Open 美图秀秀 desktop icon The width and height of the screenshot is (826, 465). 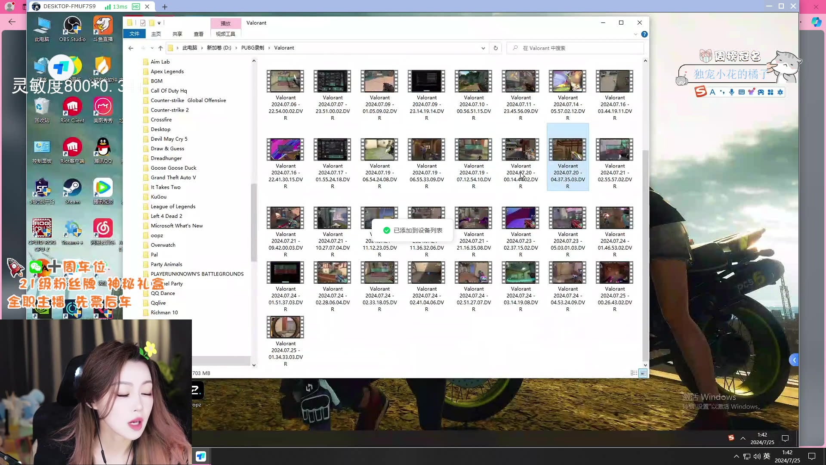[x=103, y=109]
